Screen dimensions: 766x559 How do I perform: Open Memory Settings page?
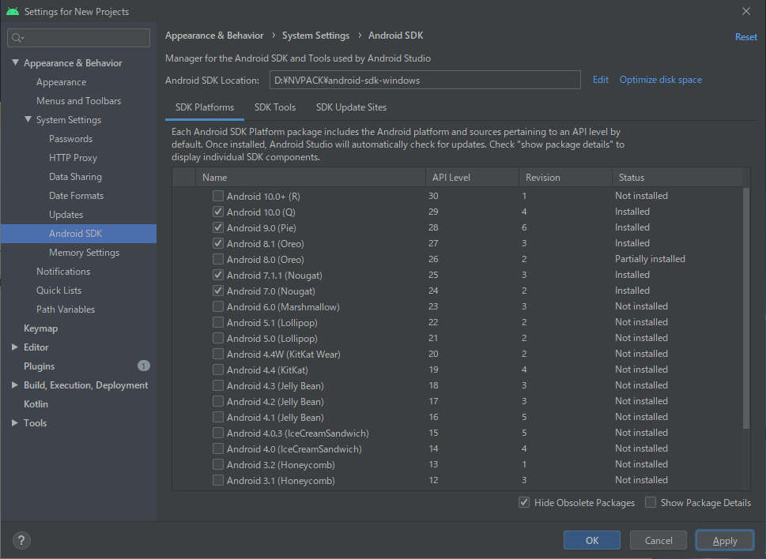point(84,253)
